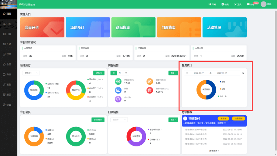Open 报表 reports in the sidebar
277x156 pixels.
click(x=7, y=95)
